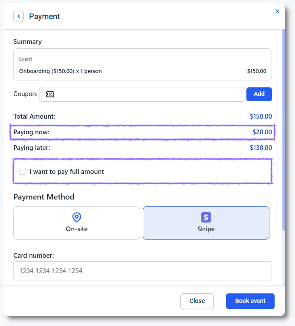The width and height of the screenshot is (295, 326).
Task: Enable the pay full amount checkbox
Action: click(x=23, y=171)
